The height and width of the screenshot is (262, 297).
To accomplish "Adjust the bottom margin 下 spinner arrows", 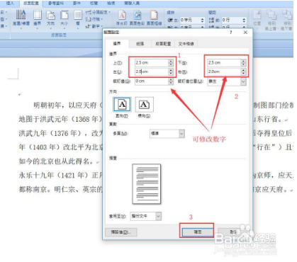I will pos(243,62).
